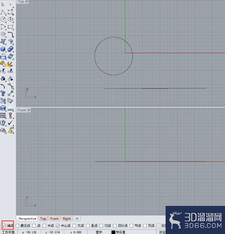Click the 工作平面 status bar pane
225x234 pixels.
(x=8, y=232)
